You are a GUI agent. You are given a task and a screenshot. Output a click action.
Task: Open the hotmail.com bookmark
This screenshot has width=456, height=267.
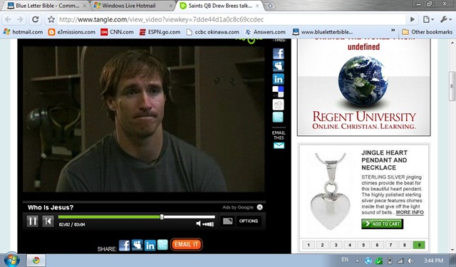pos(23,32)
